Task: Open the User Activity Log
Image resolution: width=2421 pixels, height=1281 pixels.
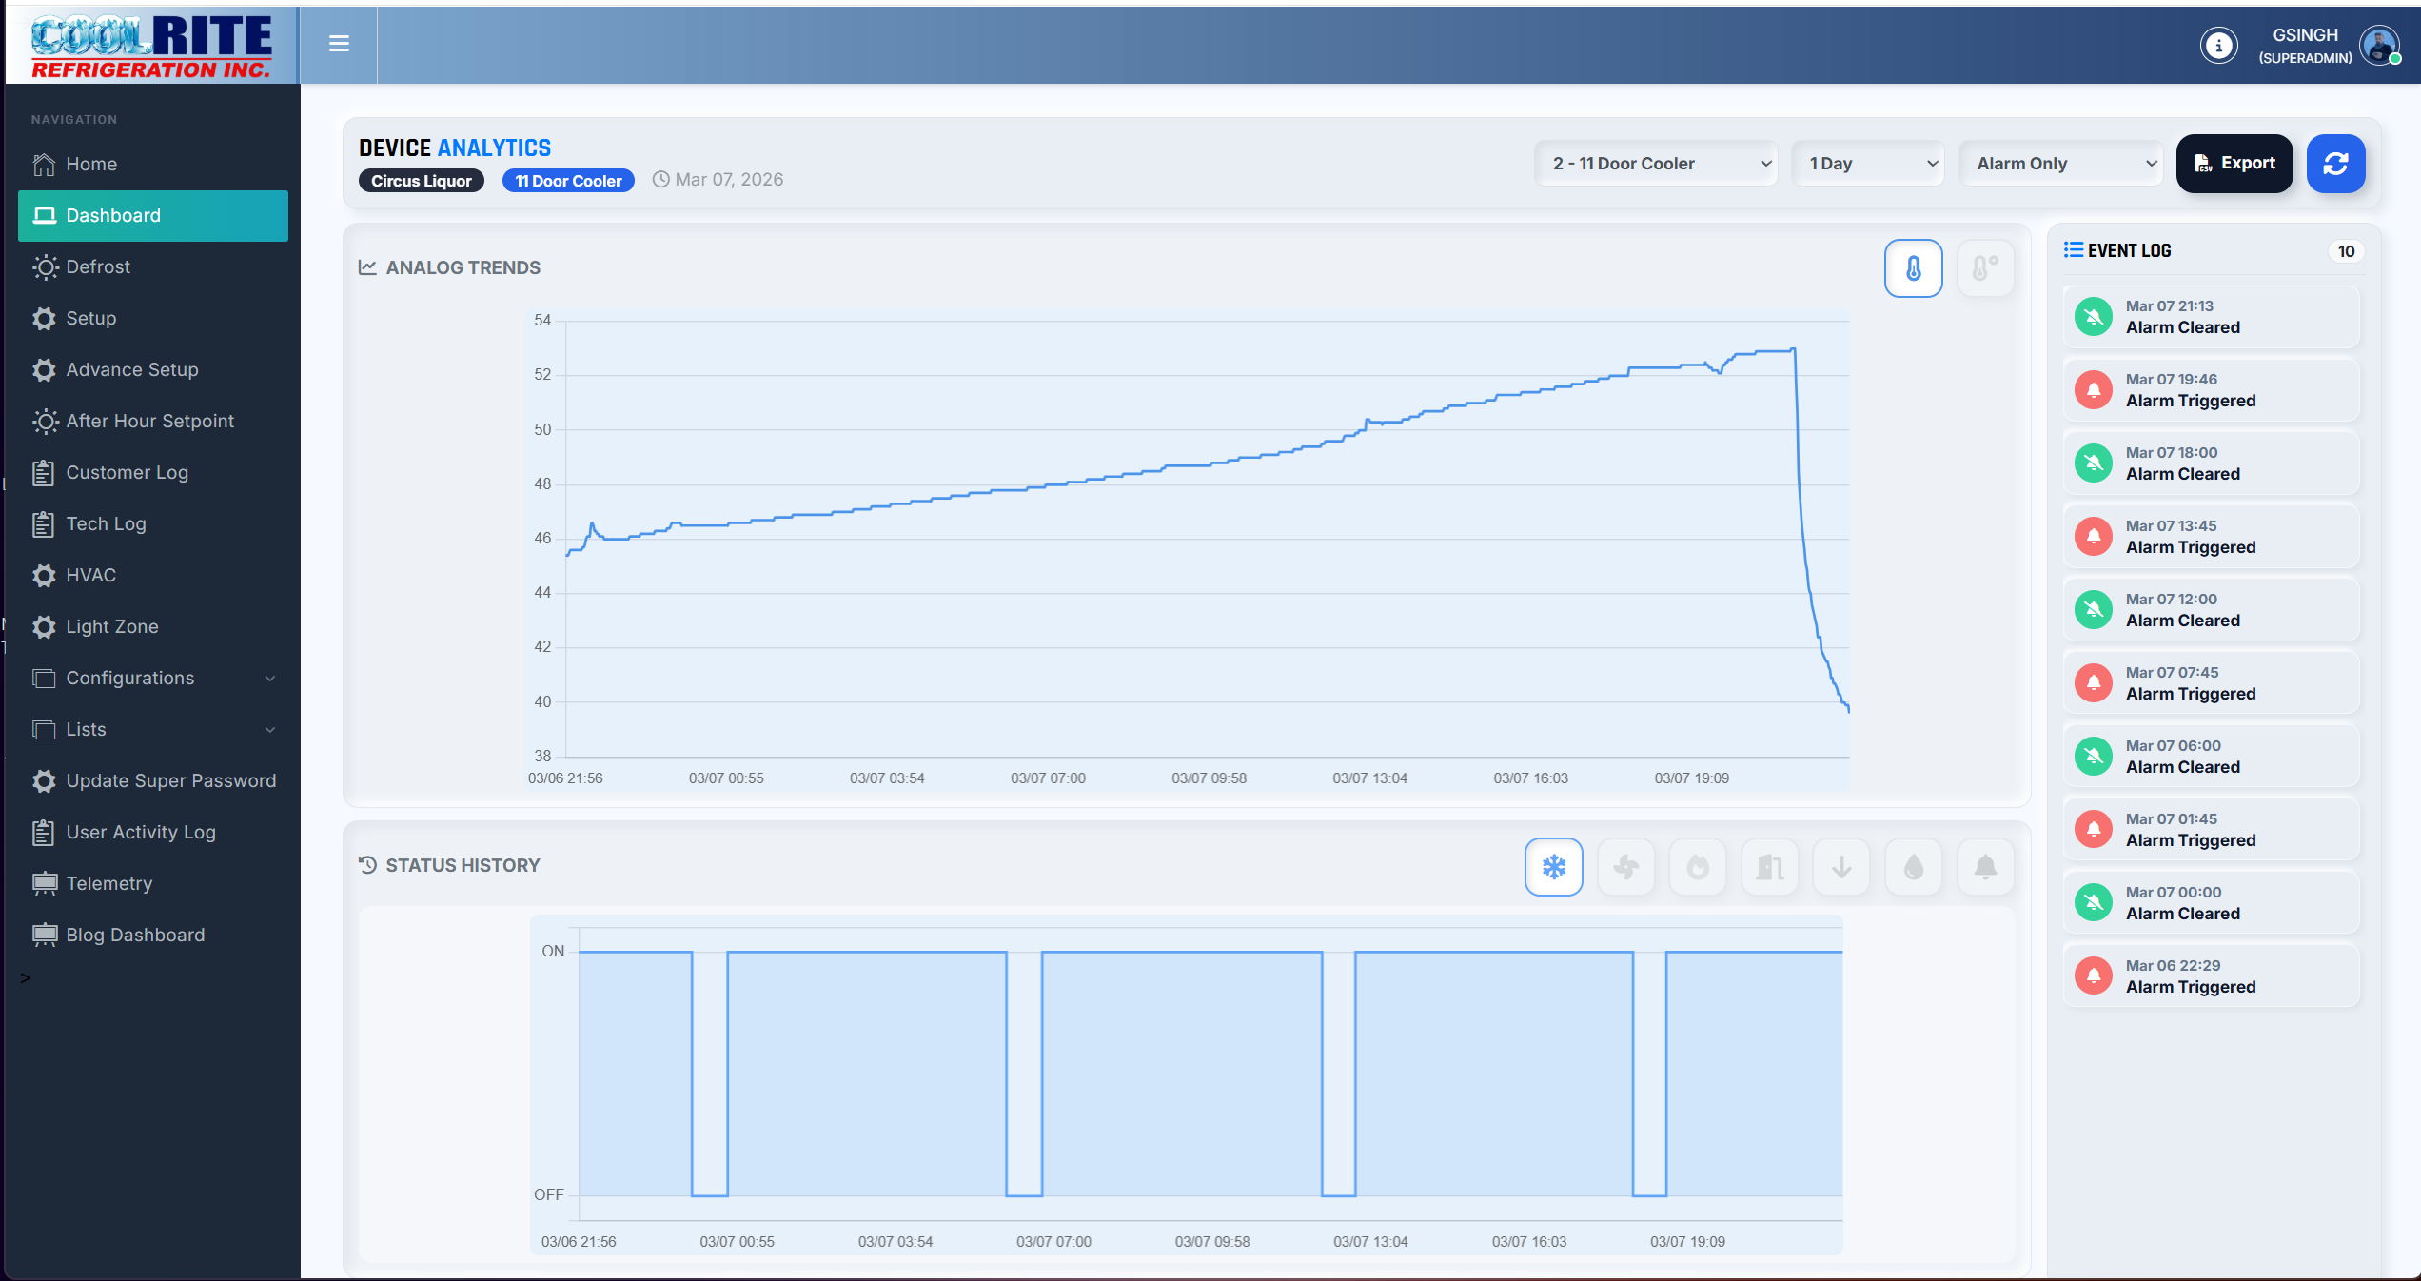Action: [140, 832]
